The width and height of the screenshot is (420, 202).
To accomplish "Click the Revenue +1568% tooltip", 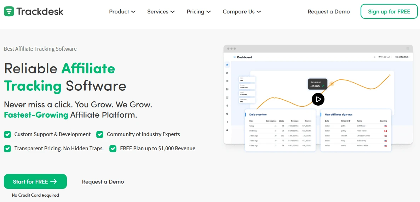I will [317, 84].
